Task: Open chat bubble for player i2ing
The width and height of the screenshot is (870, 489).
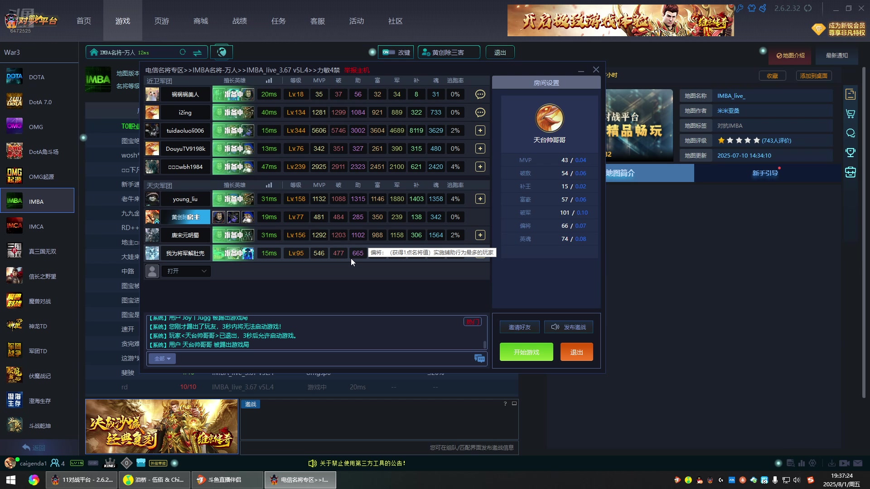Action: 480,112
